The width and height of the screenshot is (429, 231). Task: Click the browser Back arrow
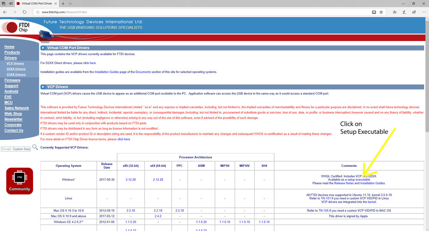tap(5, 12)
